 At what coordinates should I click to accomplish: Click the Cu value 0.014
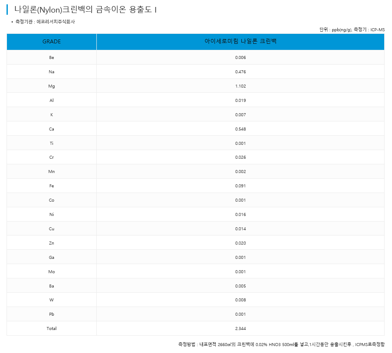coord(240,229)
